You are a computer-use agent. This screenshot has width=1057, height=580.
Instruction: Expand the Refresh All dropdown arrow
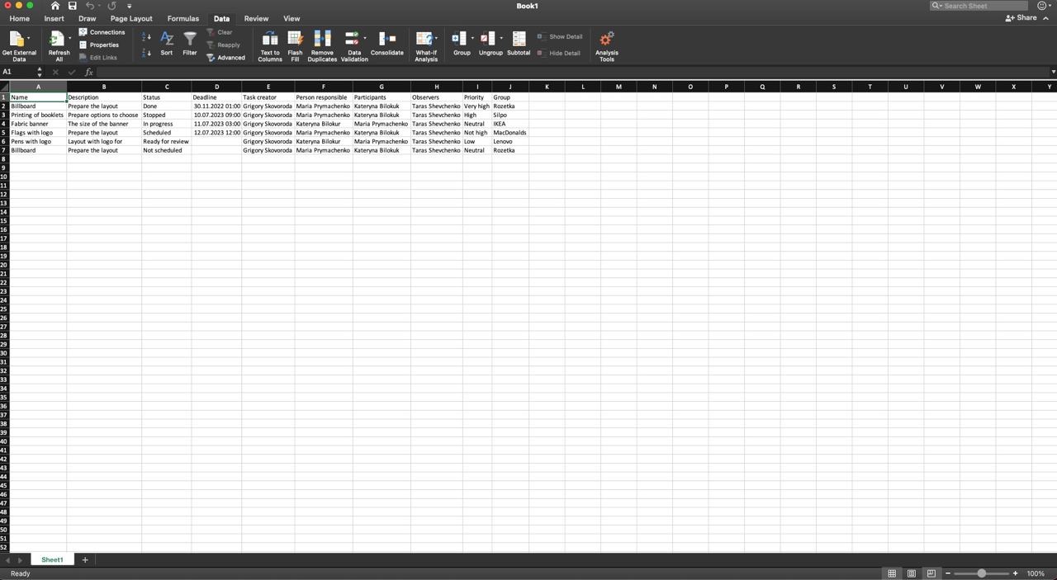(70, 38)
